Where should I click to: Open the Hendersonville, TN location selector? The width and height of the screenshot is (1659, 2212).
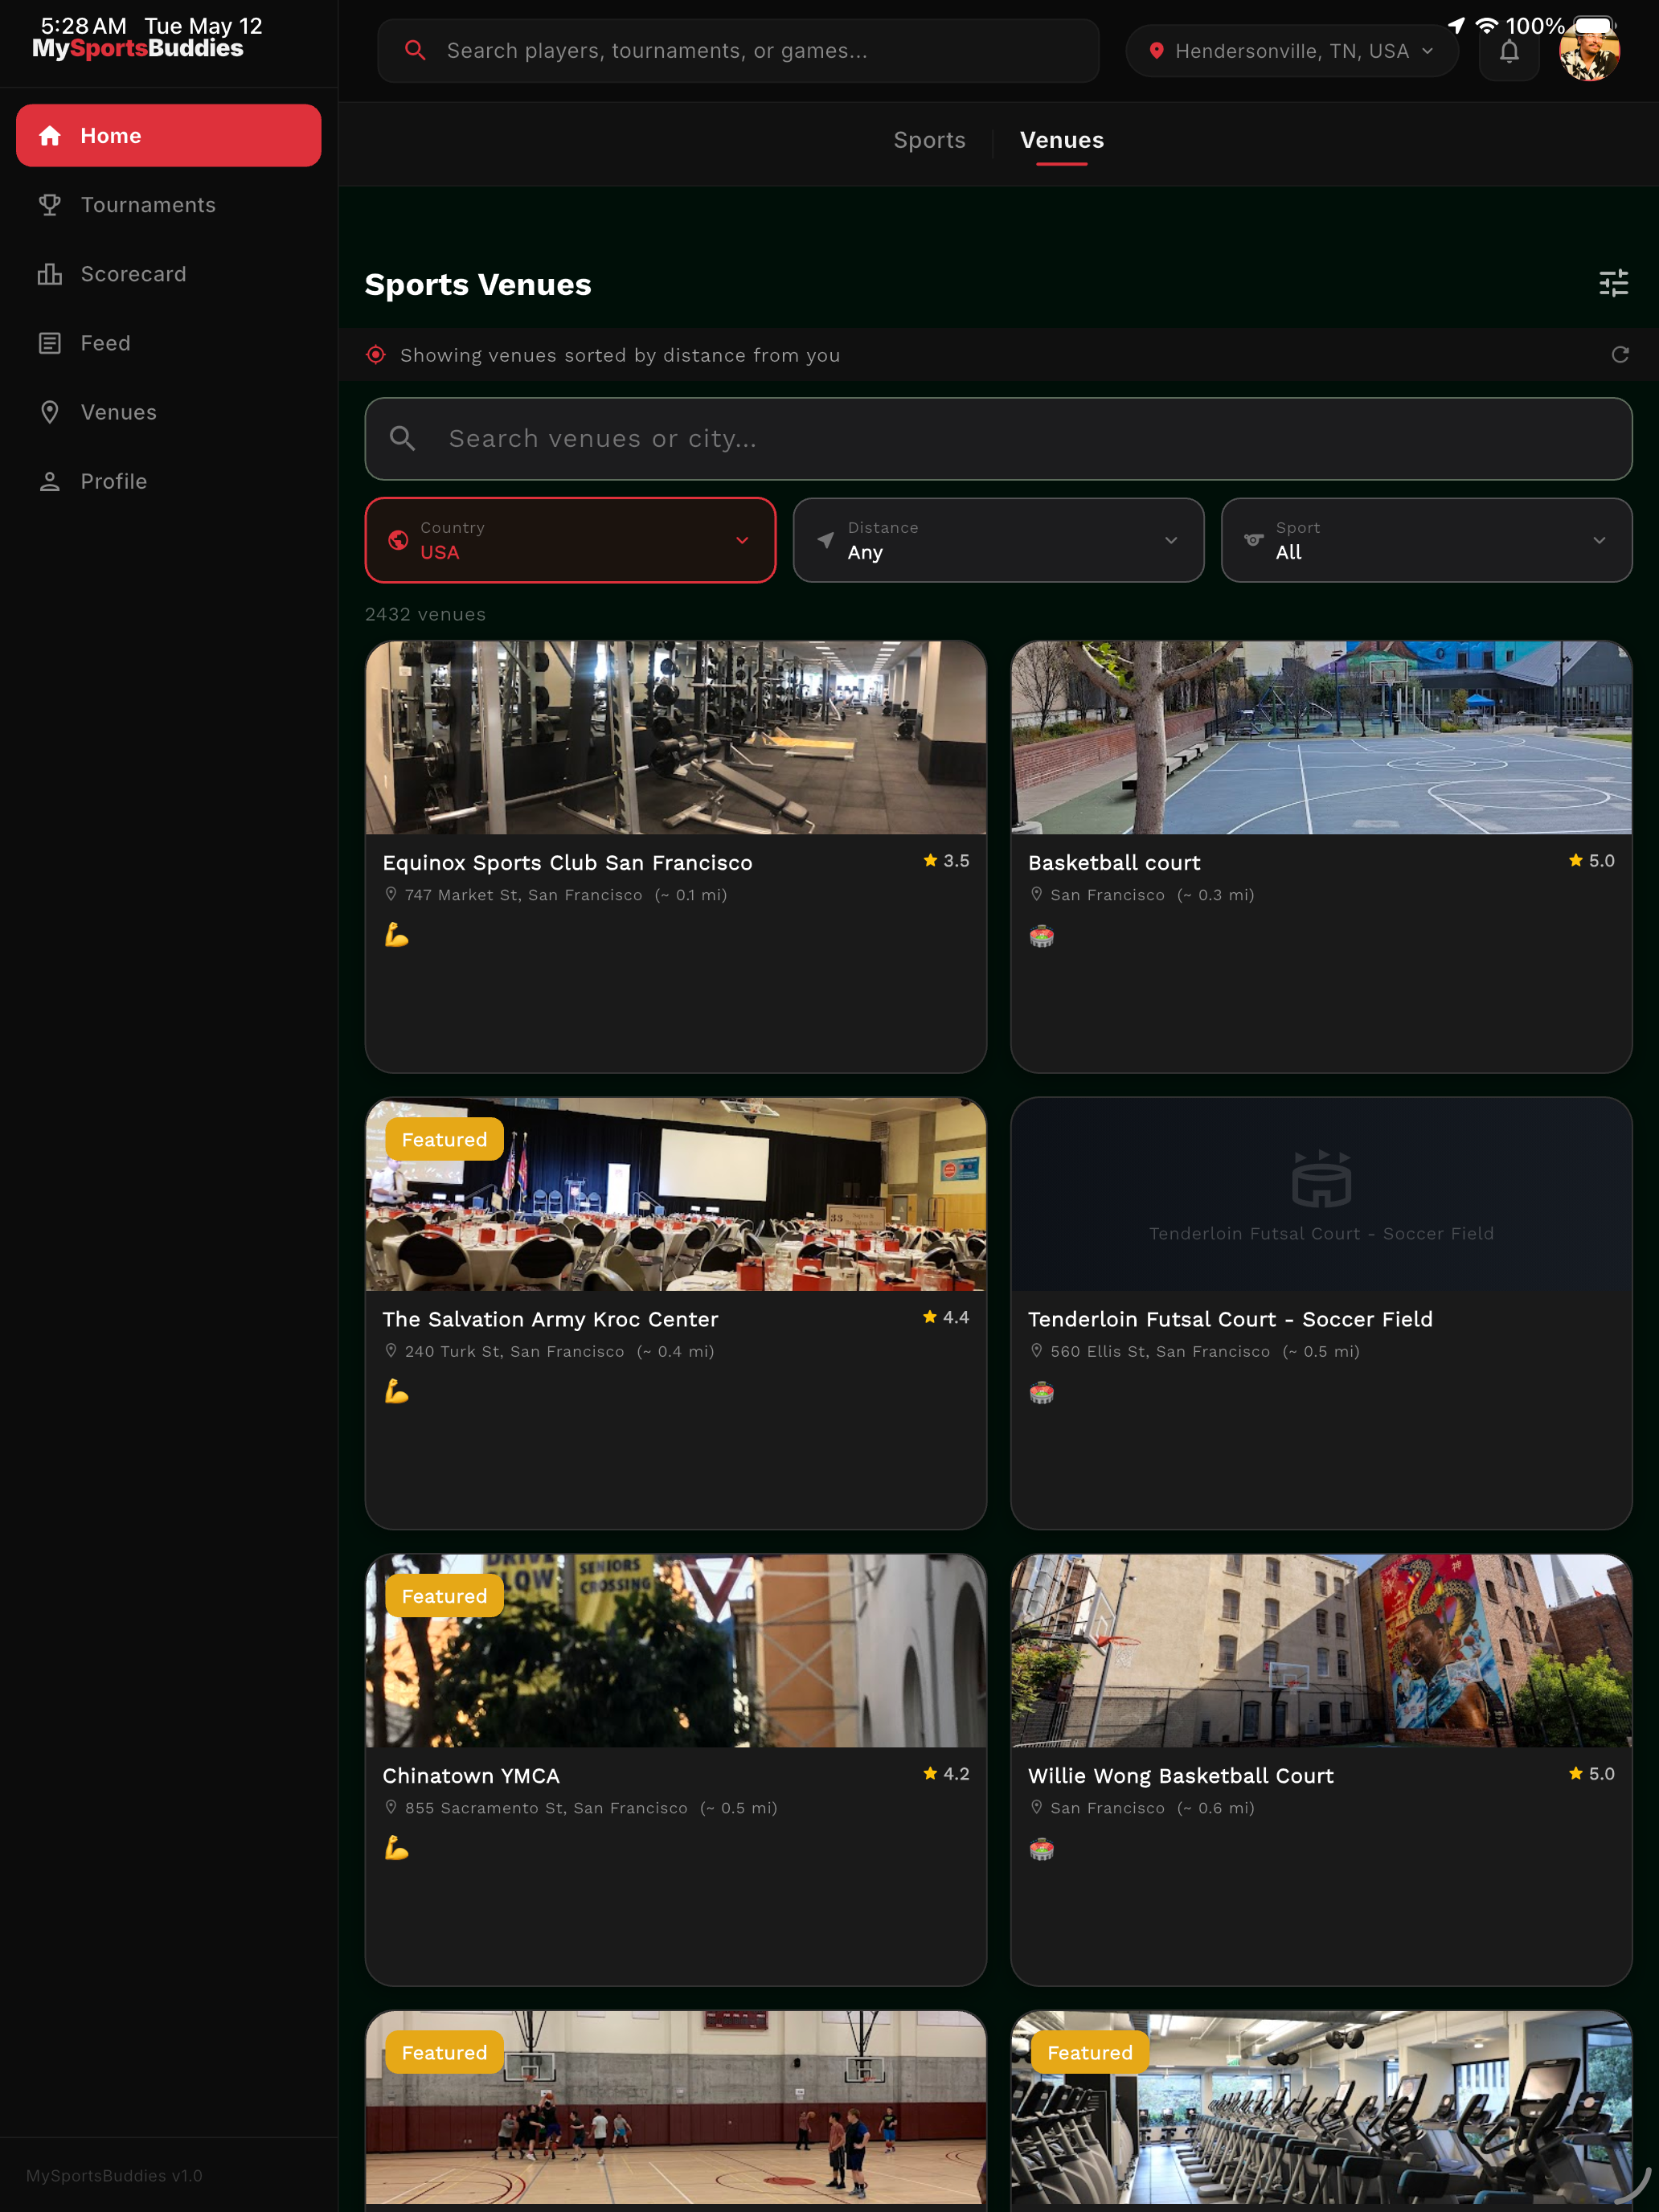click(1291, 51)
